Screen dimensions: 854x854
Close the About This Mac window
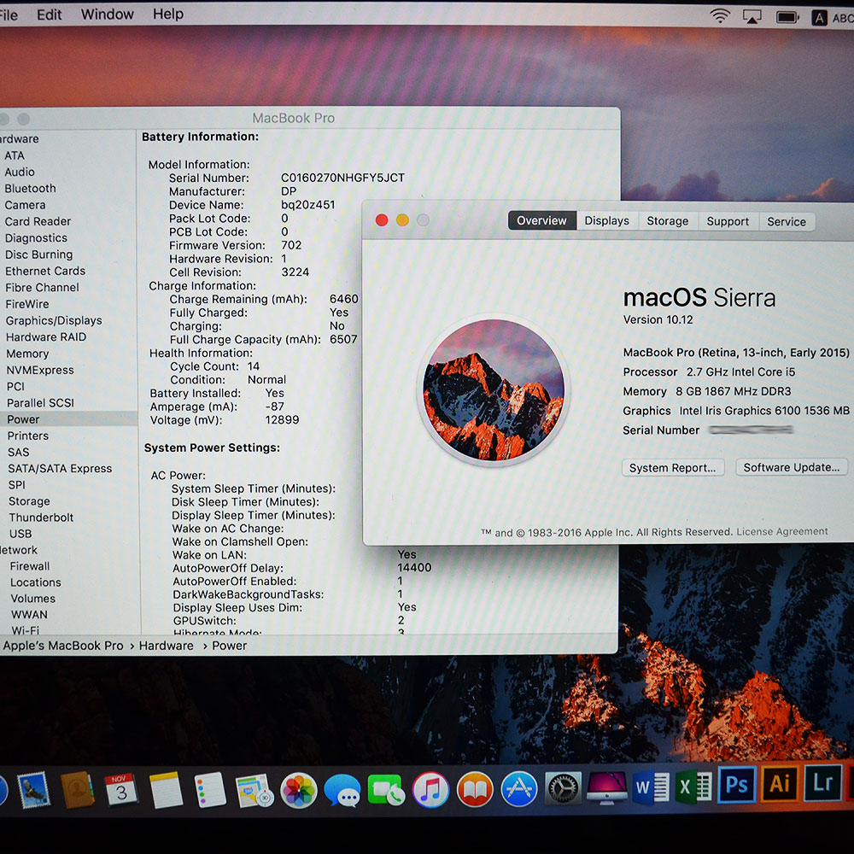pos(382,220)
